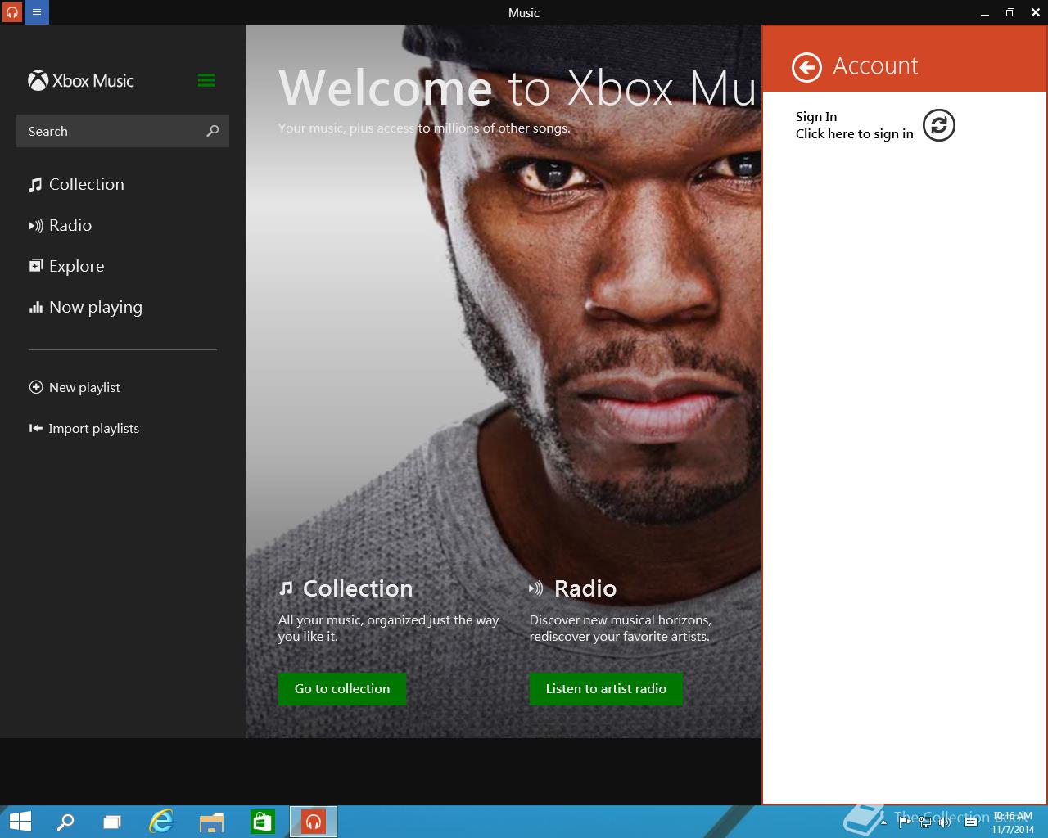The width and height of the screenshot is (1048, 838).
Task: Click the Radio heading on welcome page
Action: [x=585, y=588]
